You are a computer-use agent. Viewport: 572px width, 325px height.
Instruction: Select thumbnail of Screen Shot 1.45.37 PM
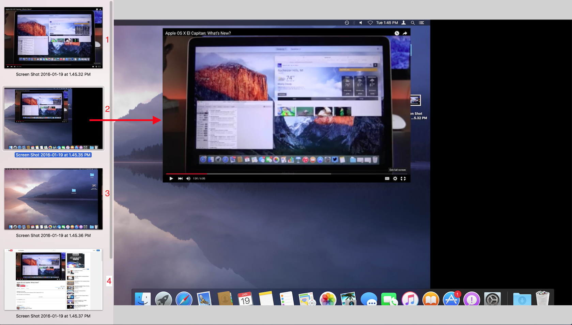53,279
